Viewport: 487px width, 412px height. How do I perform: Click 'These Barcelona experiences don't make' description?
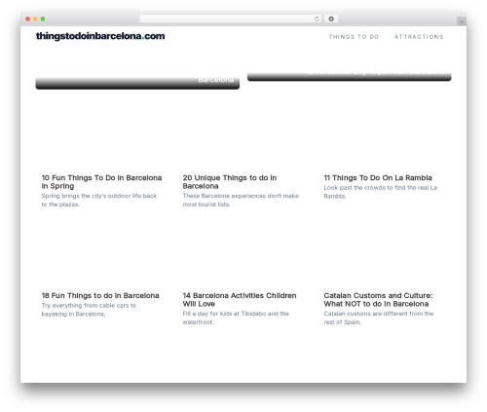pyautogui.click(x=241, y=200)
